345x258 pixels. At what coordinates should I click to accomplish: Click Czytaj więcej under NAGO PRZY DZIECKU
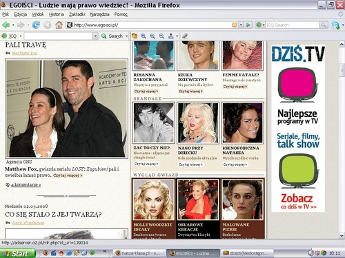pyautogui.click(x=190, y=164)
